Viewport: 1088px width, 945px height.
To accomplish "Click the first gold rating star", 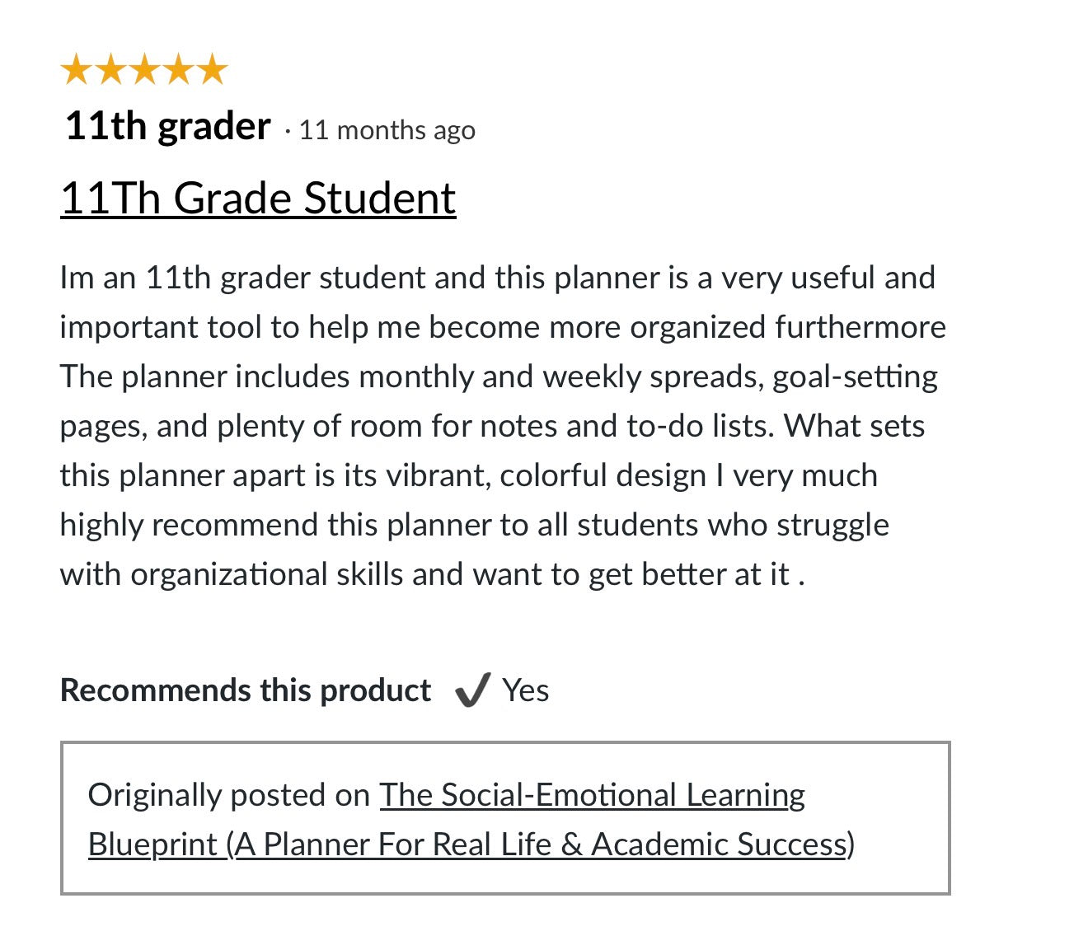I will point(76,70).
